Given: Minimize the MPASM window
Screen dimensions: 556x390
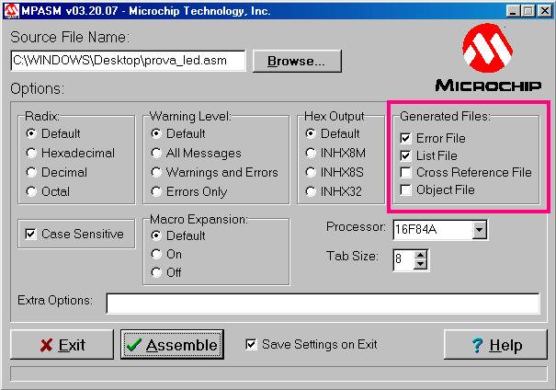Looking at the screenshot, I should click(513, 11).
